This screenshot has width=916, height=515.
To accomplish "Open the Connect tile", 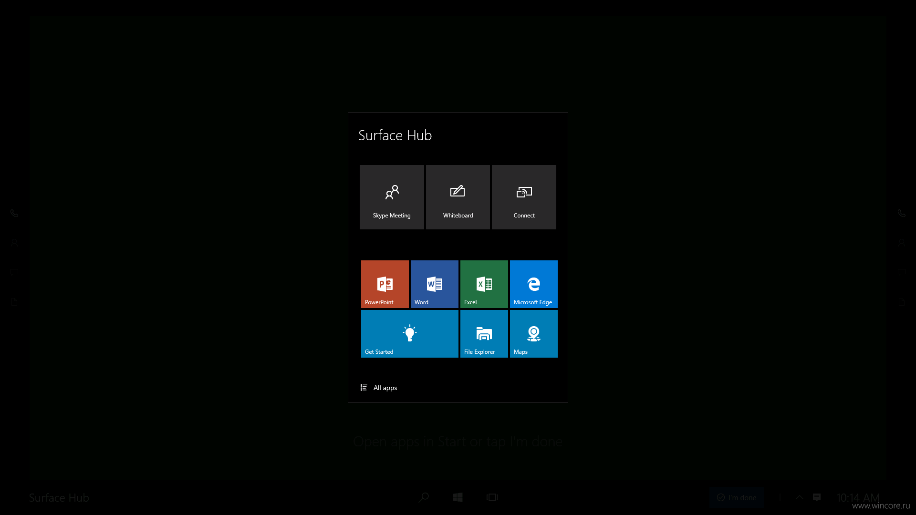I will [x=524, y=197].
